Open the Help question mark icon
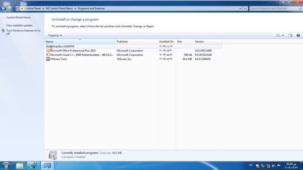Image resolution: width=303 pixels, height=170 pixels. point(298,35)
